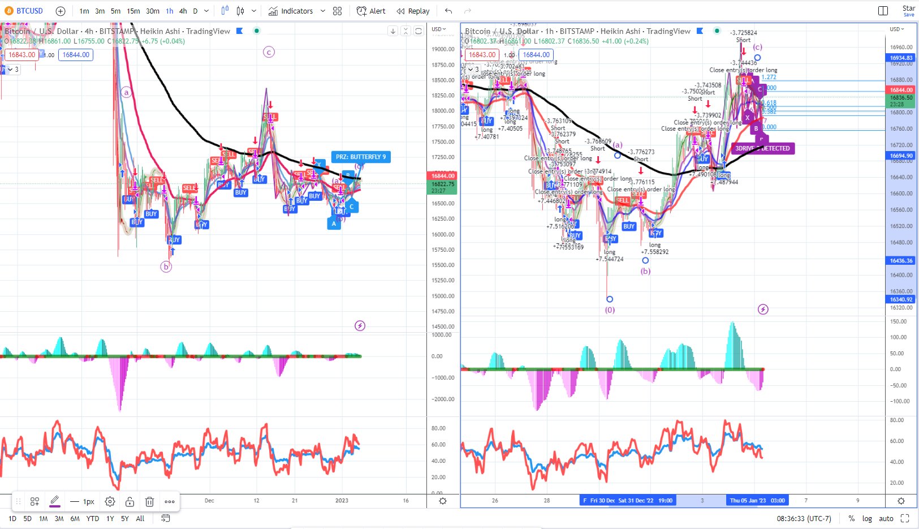
Task: Toggle log scale mode
Action: [867, 518]
